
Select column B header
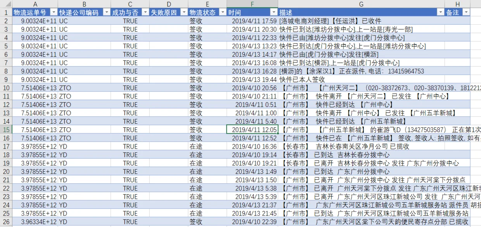(84, 4)
